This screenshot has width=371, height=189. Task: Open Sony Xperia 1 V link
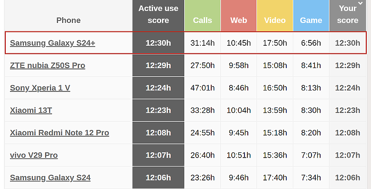coord(40,88)
